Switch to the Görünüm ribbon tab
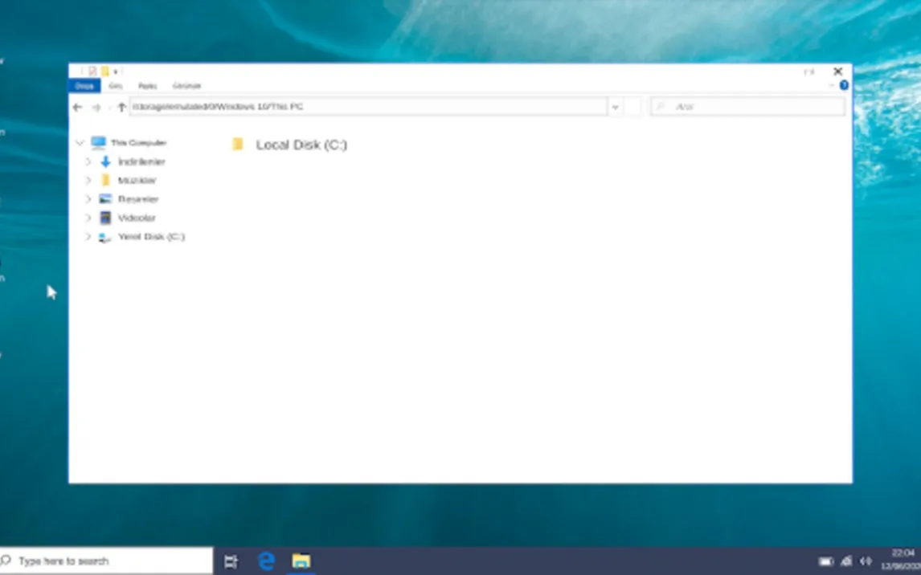The height and width of the screenshot is (575, 921). (186, 86)
